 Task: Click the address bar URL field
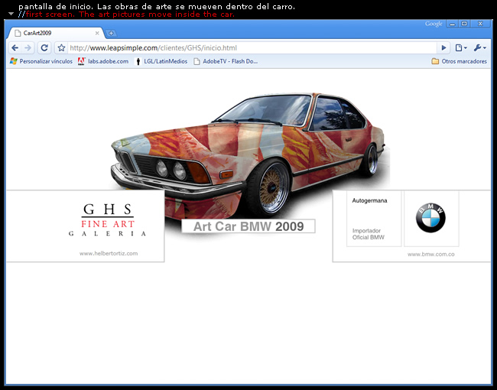tap(252, 47)
